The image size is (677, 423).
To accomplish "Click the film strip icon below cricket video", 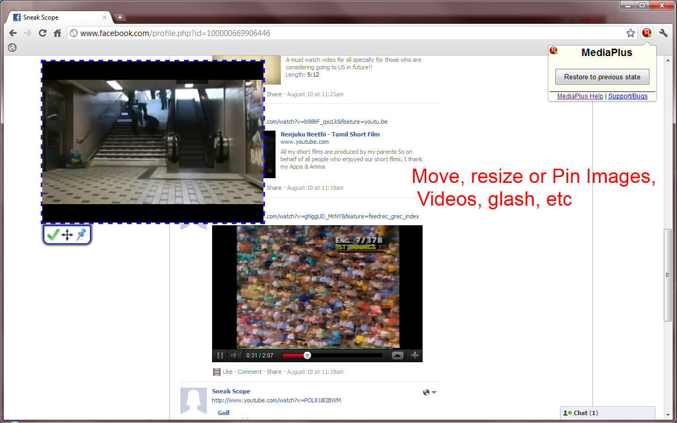I will (x=216, y=372).
